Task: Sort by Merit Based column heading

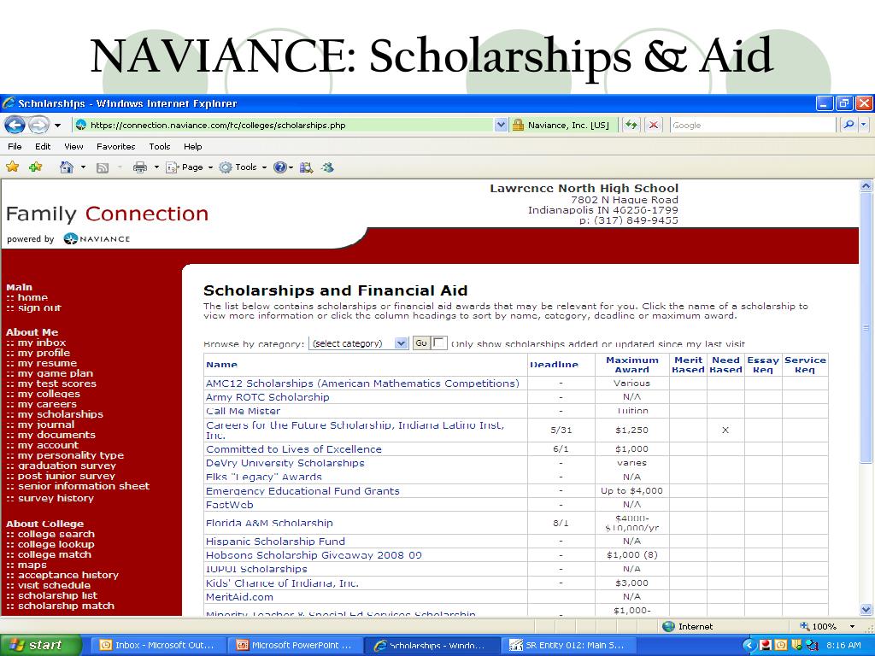Action: pyautogui.click(x=688, y=364)
